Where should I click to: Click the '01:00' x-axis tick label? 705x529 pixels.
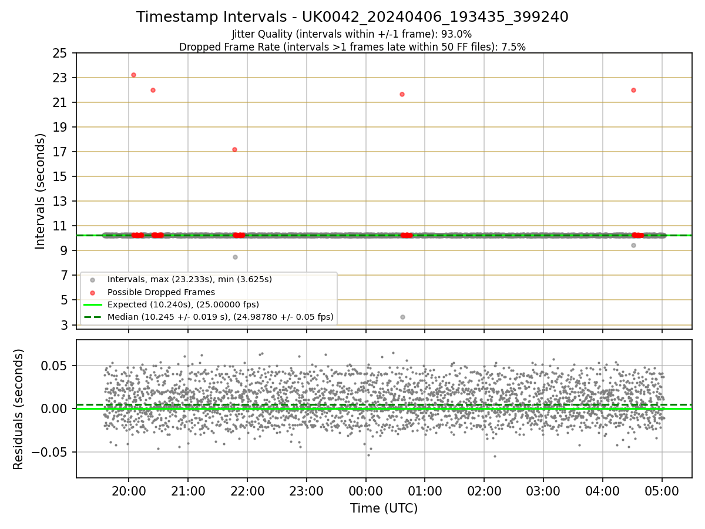click(x=425, y=490)
